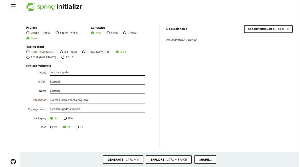Viewport: 300px width, 167px height.
Task: Pick Java version 23
Action: coord(54,127)
